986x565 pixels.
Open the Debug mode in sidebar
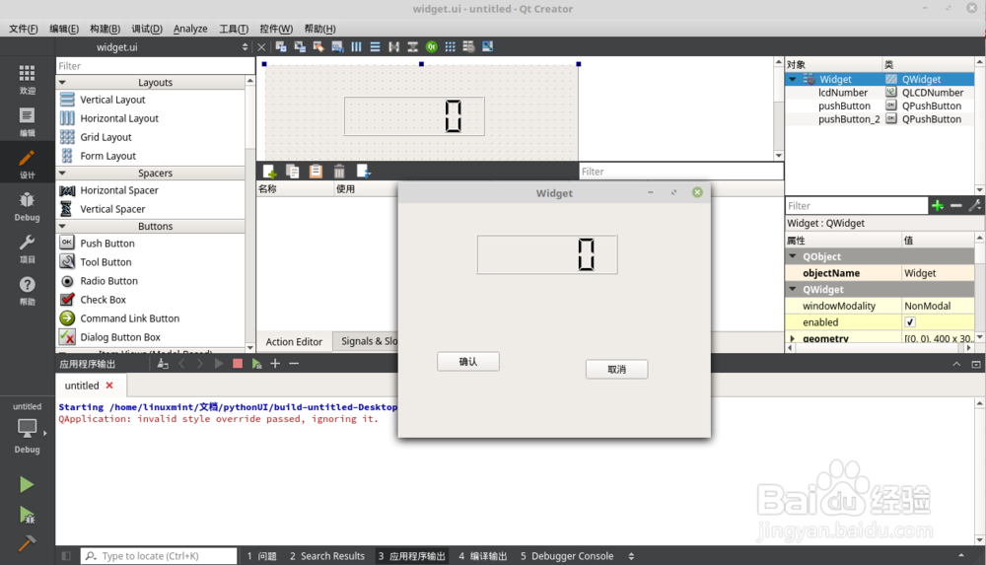tap(27, 206)
